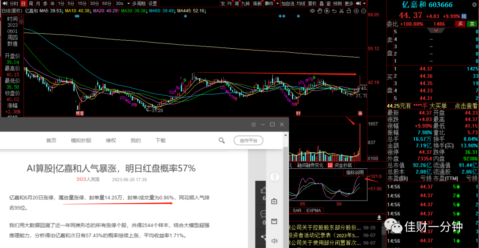Screen dimensions: 479x248
Task: Select the scissors cut tool
Action: click(342, 11)
